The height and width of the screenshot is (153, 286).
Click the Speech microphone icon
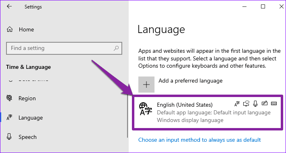pyautogui.click(x=9, y=137)
